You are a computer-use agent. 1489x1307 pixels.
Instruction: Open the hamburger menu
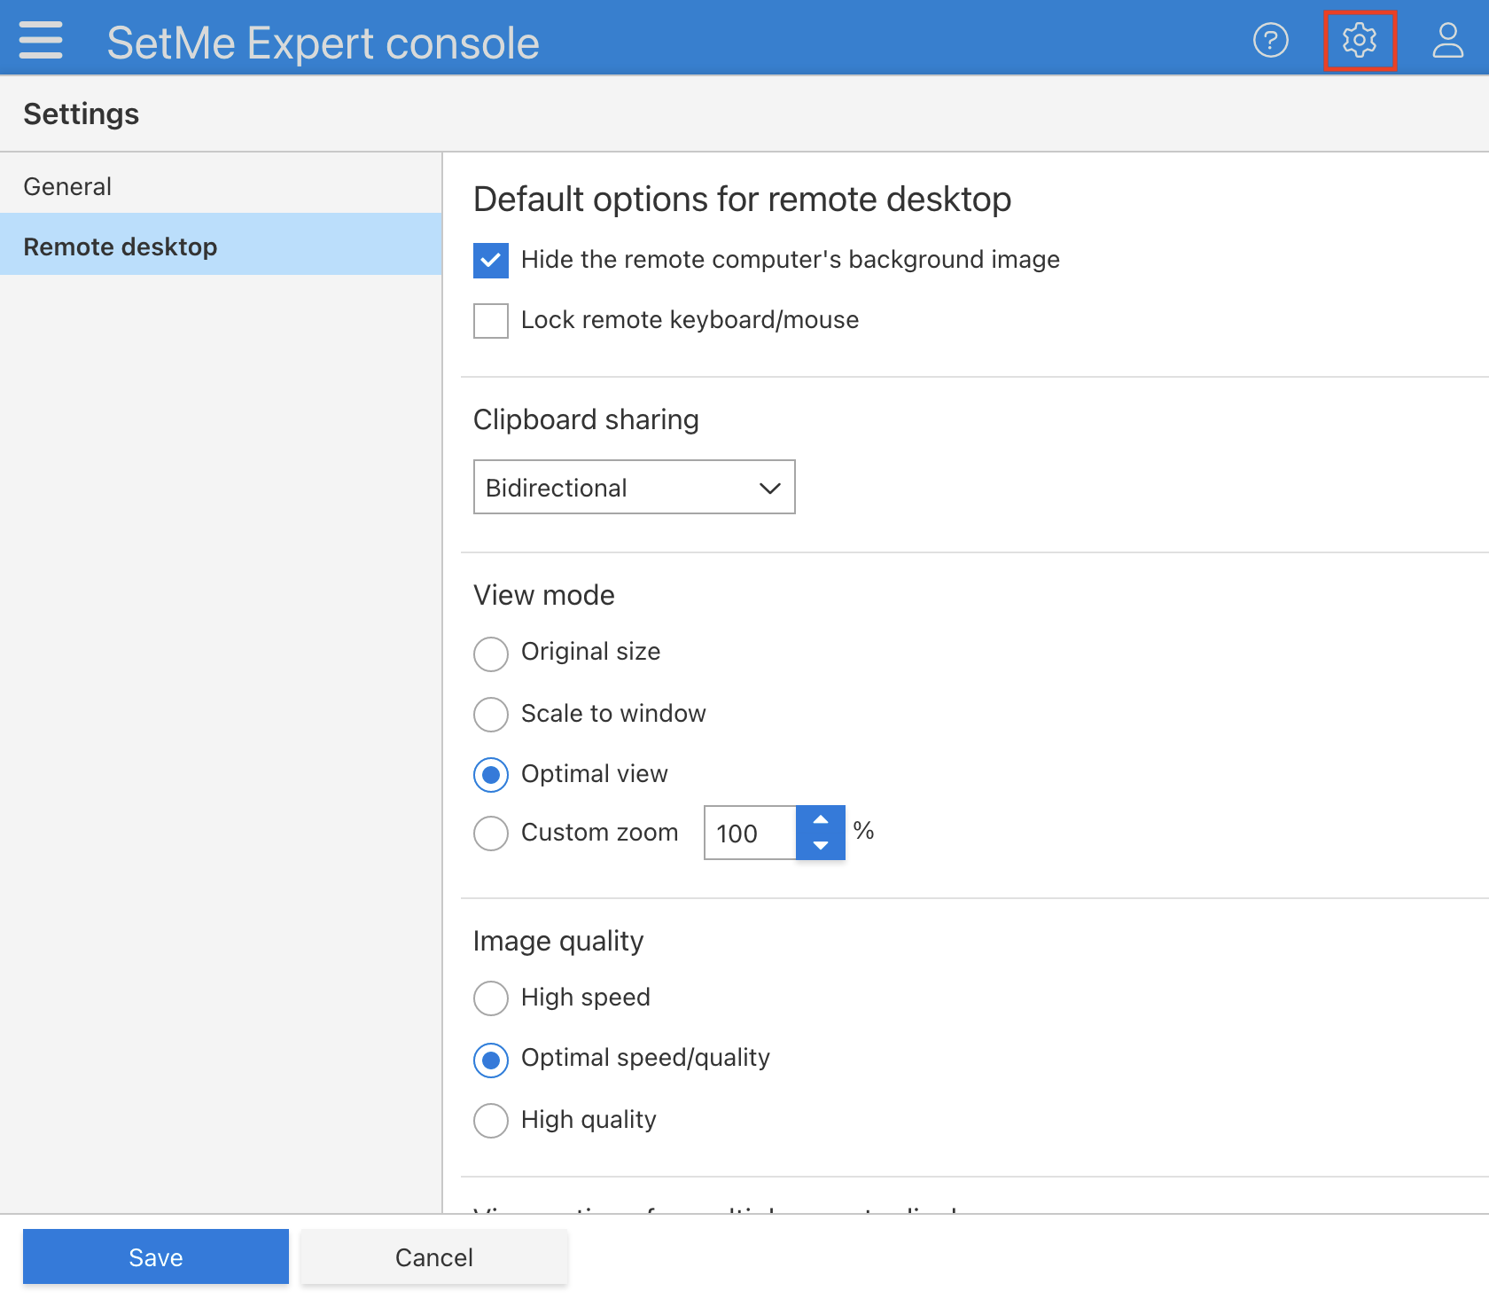[x=40, y=39]
